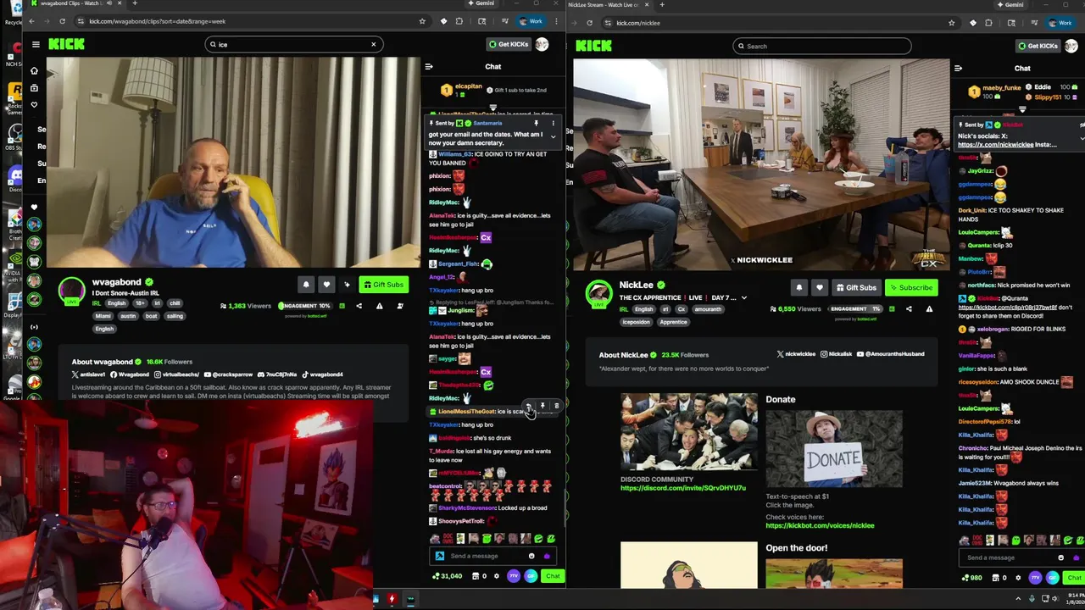Viewport: 1085px width, 610px height.
Task: Open NickLee's X link nickwicklee
Action: tap(797, 354)
